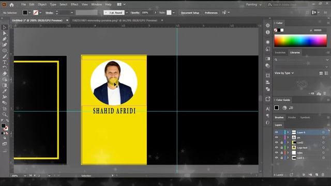Open the File menu
This screenshot has width=331, height=186.
pos(23,5)
